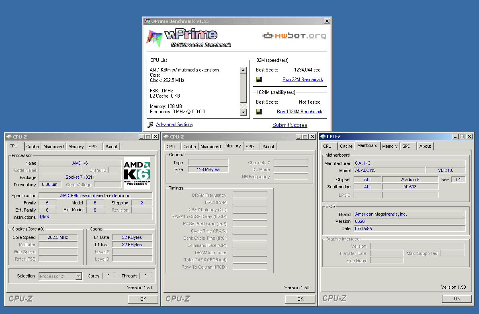479x314 pixels.
Task: Click the CPU List scrollbar thumb
Action: pos(243,88)
